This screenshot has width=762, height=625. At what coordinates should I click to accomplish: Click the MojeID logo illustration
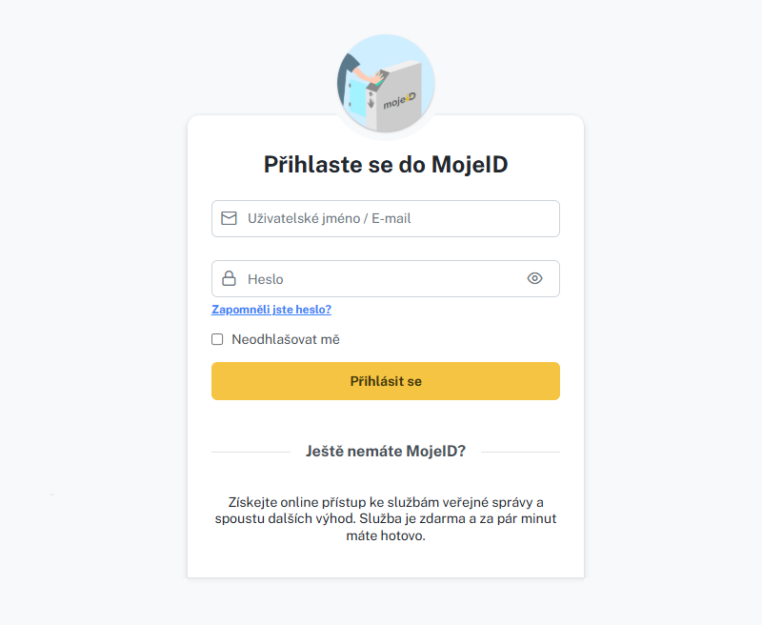coord(386,84)
